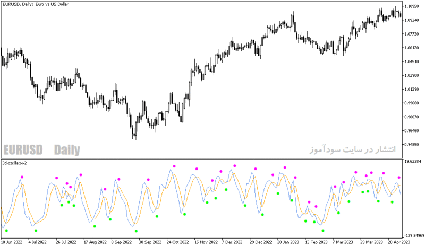Click the 15 Nov 2022 date label

(x=206, y=242)
